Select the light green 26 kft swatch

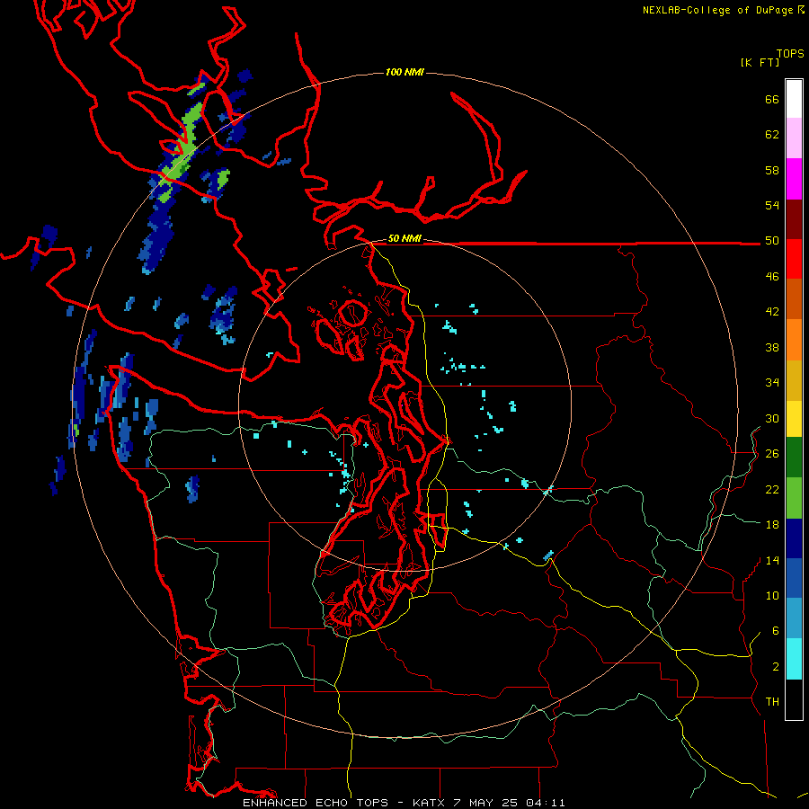[x=794, y=498]
